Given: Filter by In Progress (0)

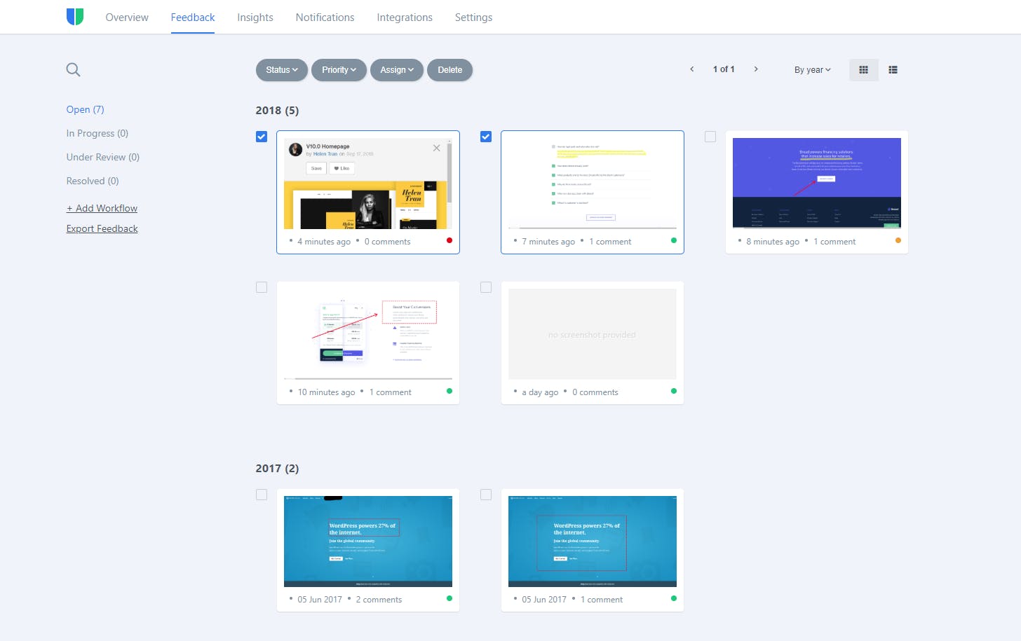Looking at the screenshot, I should [x=97, y=133].
